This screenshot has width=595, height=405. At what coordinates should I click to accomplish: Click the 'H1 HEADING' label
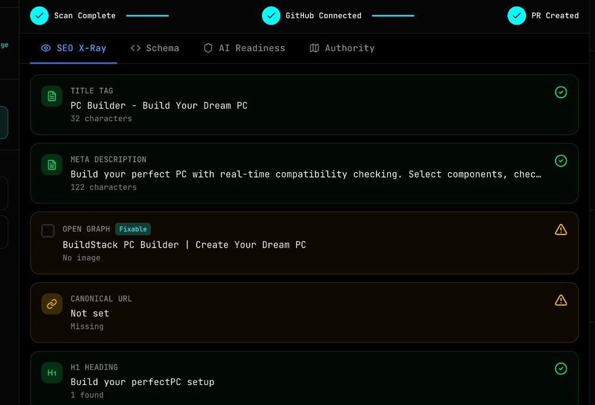click(94, 367)
